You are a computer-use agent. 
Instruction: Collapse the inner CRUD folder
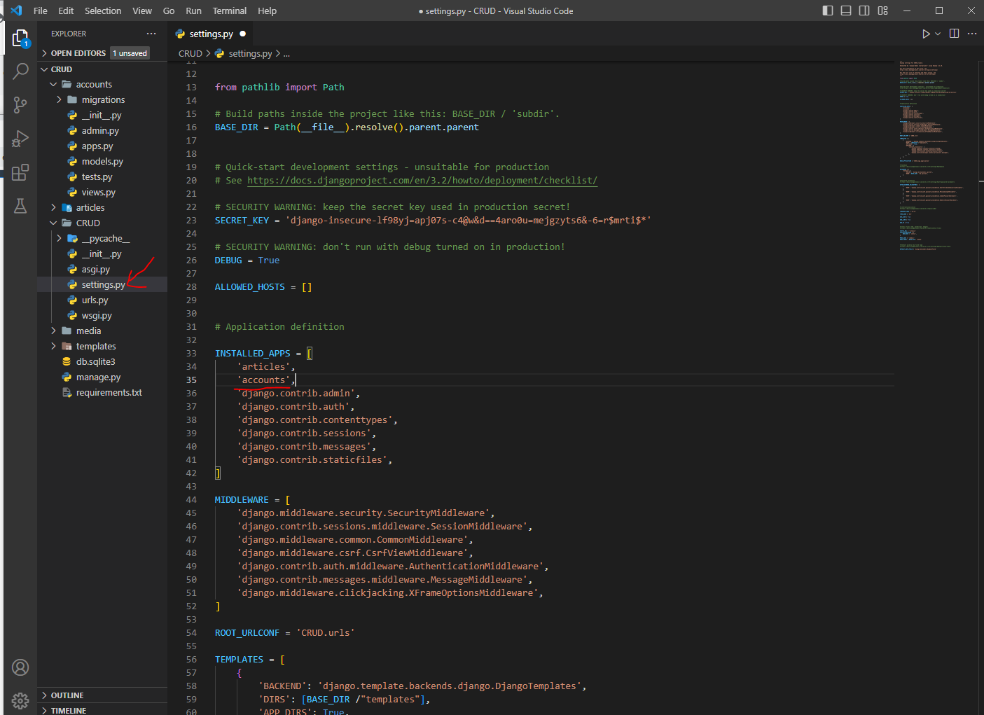coord(102,223)
